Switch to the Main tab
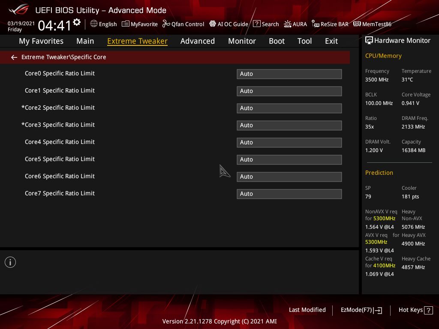The height and width of the screenshot is (329, 439). click(85, 41)
